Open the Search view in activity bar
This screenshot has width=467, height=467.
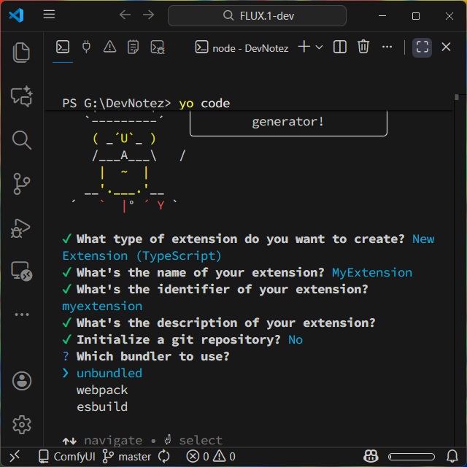pyautogui.click(x=21, y=139)
